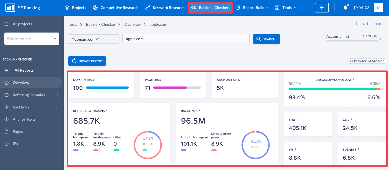The width and height of the screenshot is (389, 170).
Task: Click the info icon beside Anchor Texts card
Action: 242,79
